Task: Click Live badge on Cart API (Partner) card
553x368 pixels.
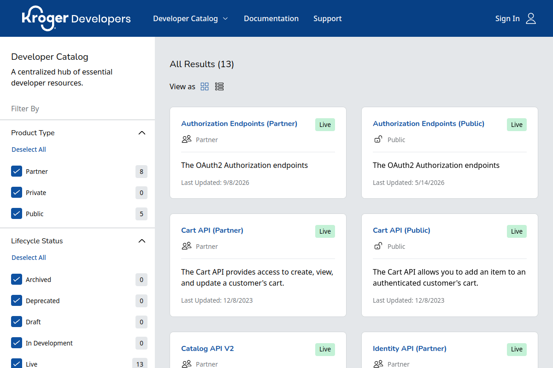Action: [x=325, y=231]
